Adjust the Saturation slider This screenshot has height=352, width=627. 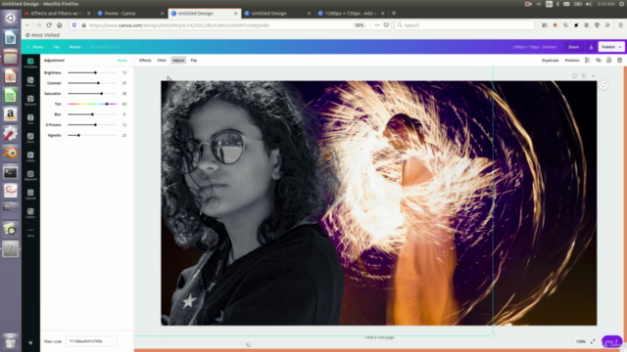92,94
